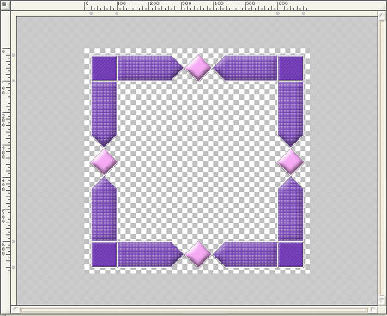This screenshot has height=316, width=387.
Task: Click the horizontal scrollbar's left arrow
Action: point(15,309)
